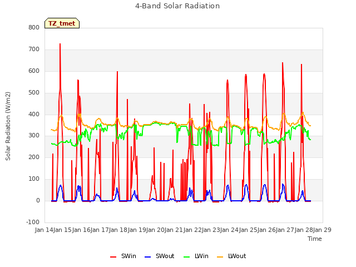Click the green LWin legend color marker
The width and height of the screenshot is (356, 267).
187,257
